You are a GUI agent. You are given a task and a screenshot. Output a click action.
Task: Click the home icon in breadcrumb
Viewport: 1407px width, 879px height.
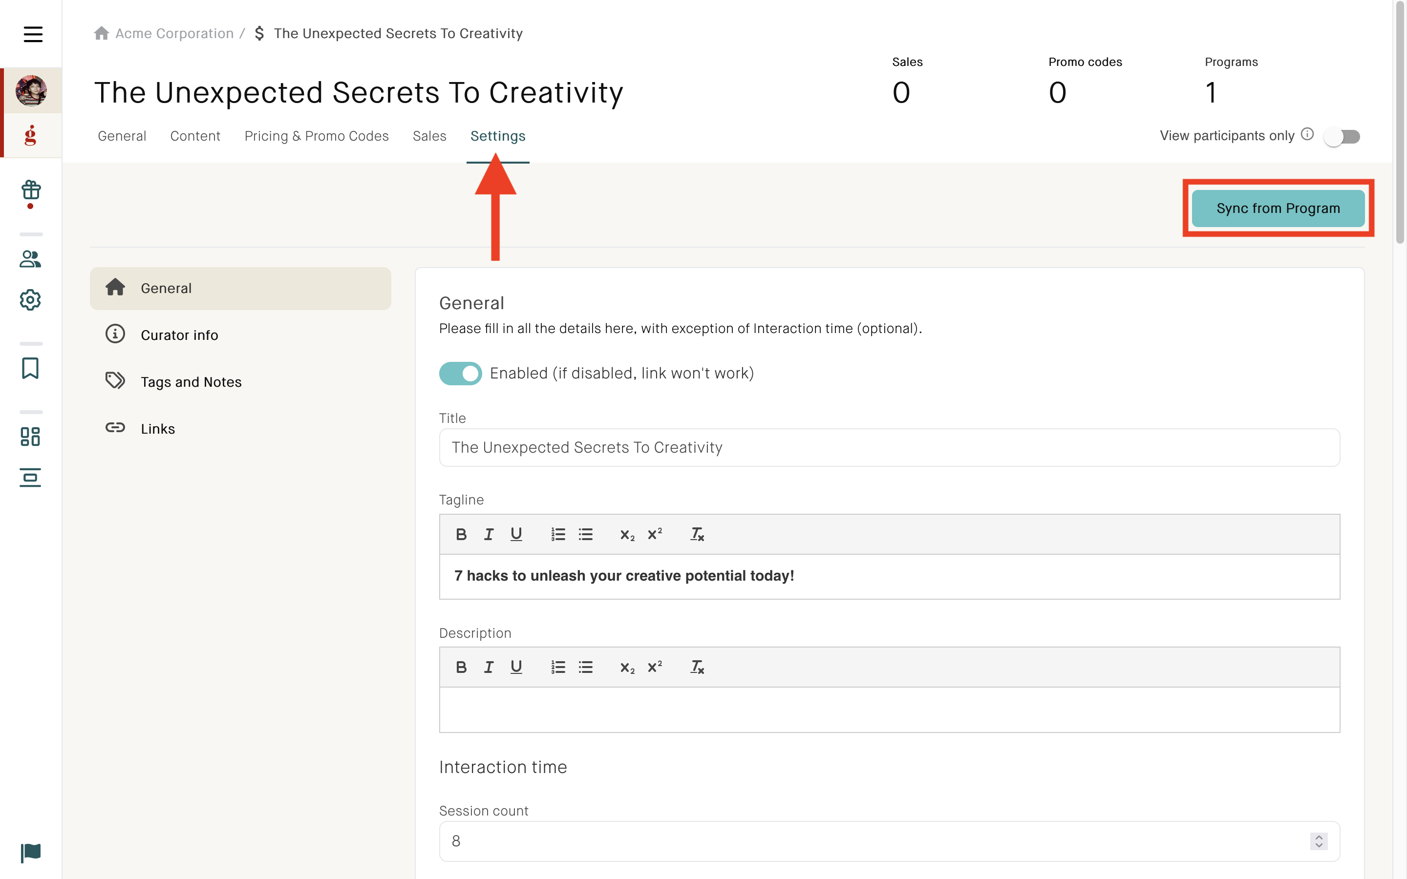point(102,33)
